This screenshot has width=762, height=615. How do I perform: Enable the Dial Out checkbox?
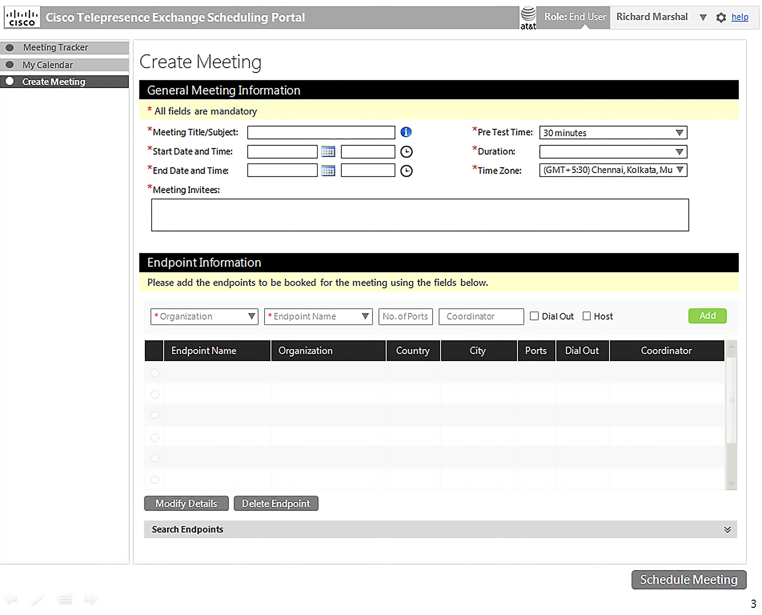pyautogui.click(x=534, y=316)
